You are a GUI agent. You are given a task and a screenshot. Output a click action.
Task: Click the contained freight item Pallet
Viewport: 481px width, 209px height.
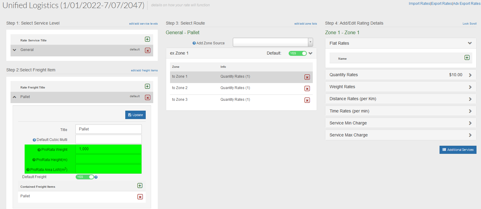coord(25,196)
